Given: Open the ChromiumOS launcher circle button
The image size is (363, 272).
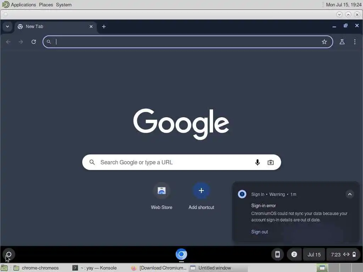Looking at the screenshot, I should click(x=9, y=254).
